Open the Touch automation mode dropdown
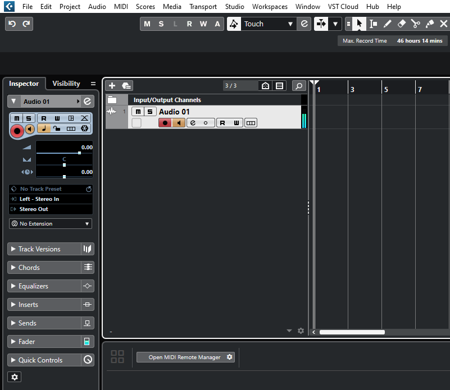 [x=267, y=24]
